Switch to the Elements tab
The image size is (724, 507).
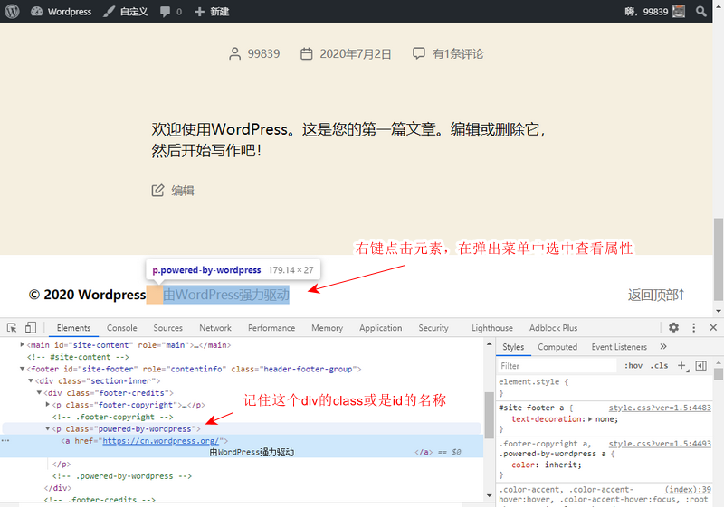[x=73, y=328]
